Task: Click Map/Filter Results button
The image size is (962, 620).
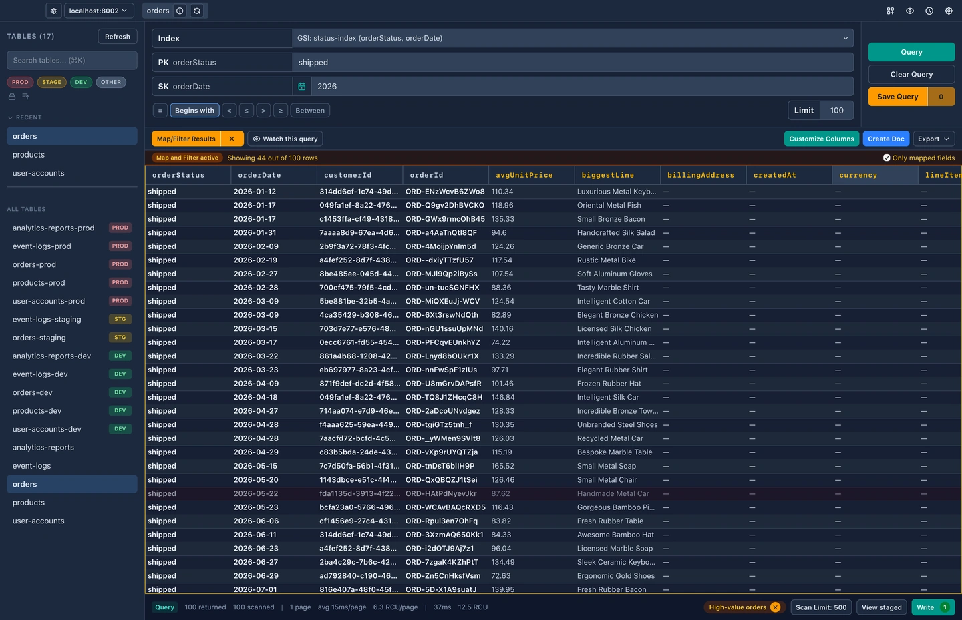Action: [x=186, y=139]
